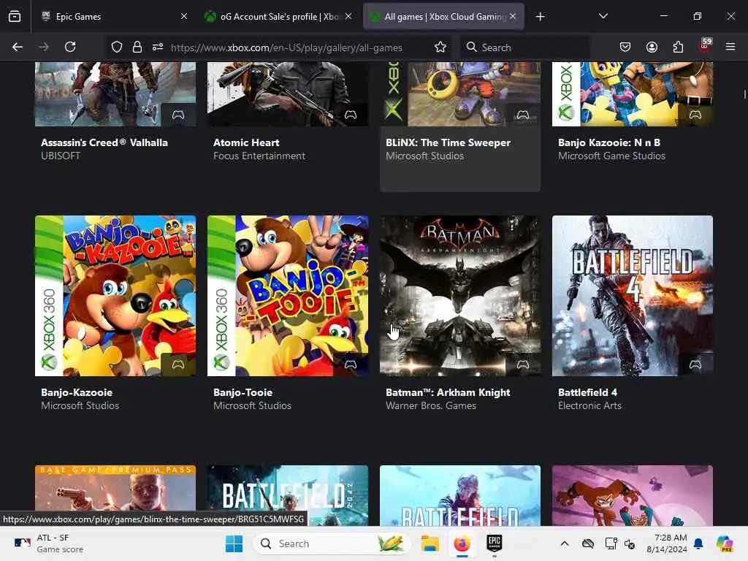The image size is (748, 561).
Task: Select Batman™: Arkham Knight title text
Action: 448,392
